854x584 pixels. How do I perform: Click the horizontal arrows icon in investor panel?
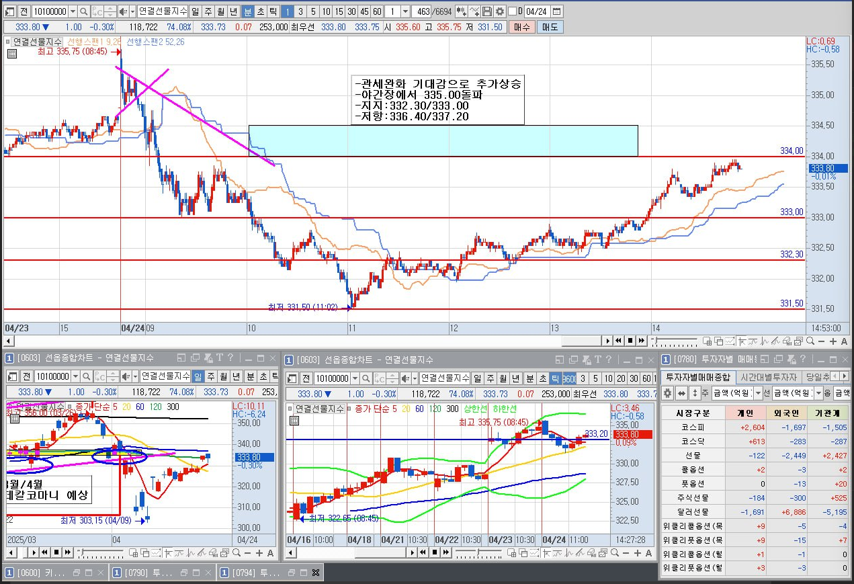(681, 393)
